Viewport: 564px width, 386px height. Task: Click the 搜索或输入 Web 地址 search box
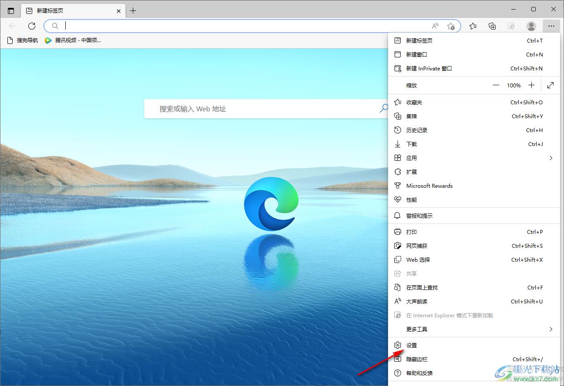tap(266, 109)
